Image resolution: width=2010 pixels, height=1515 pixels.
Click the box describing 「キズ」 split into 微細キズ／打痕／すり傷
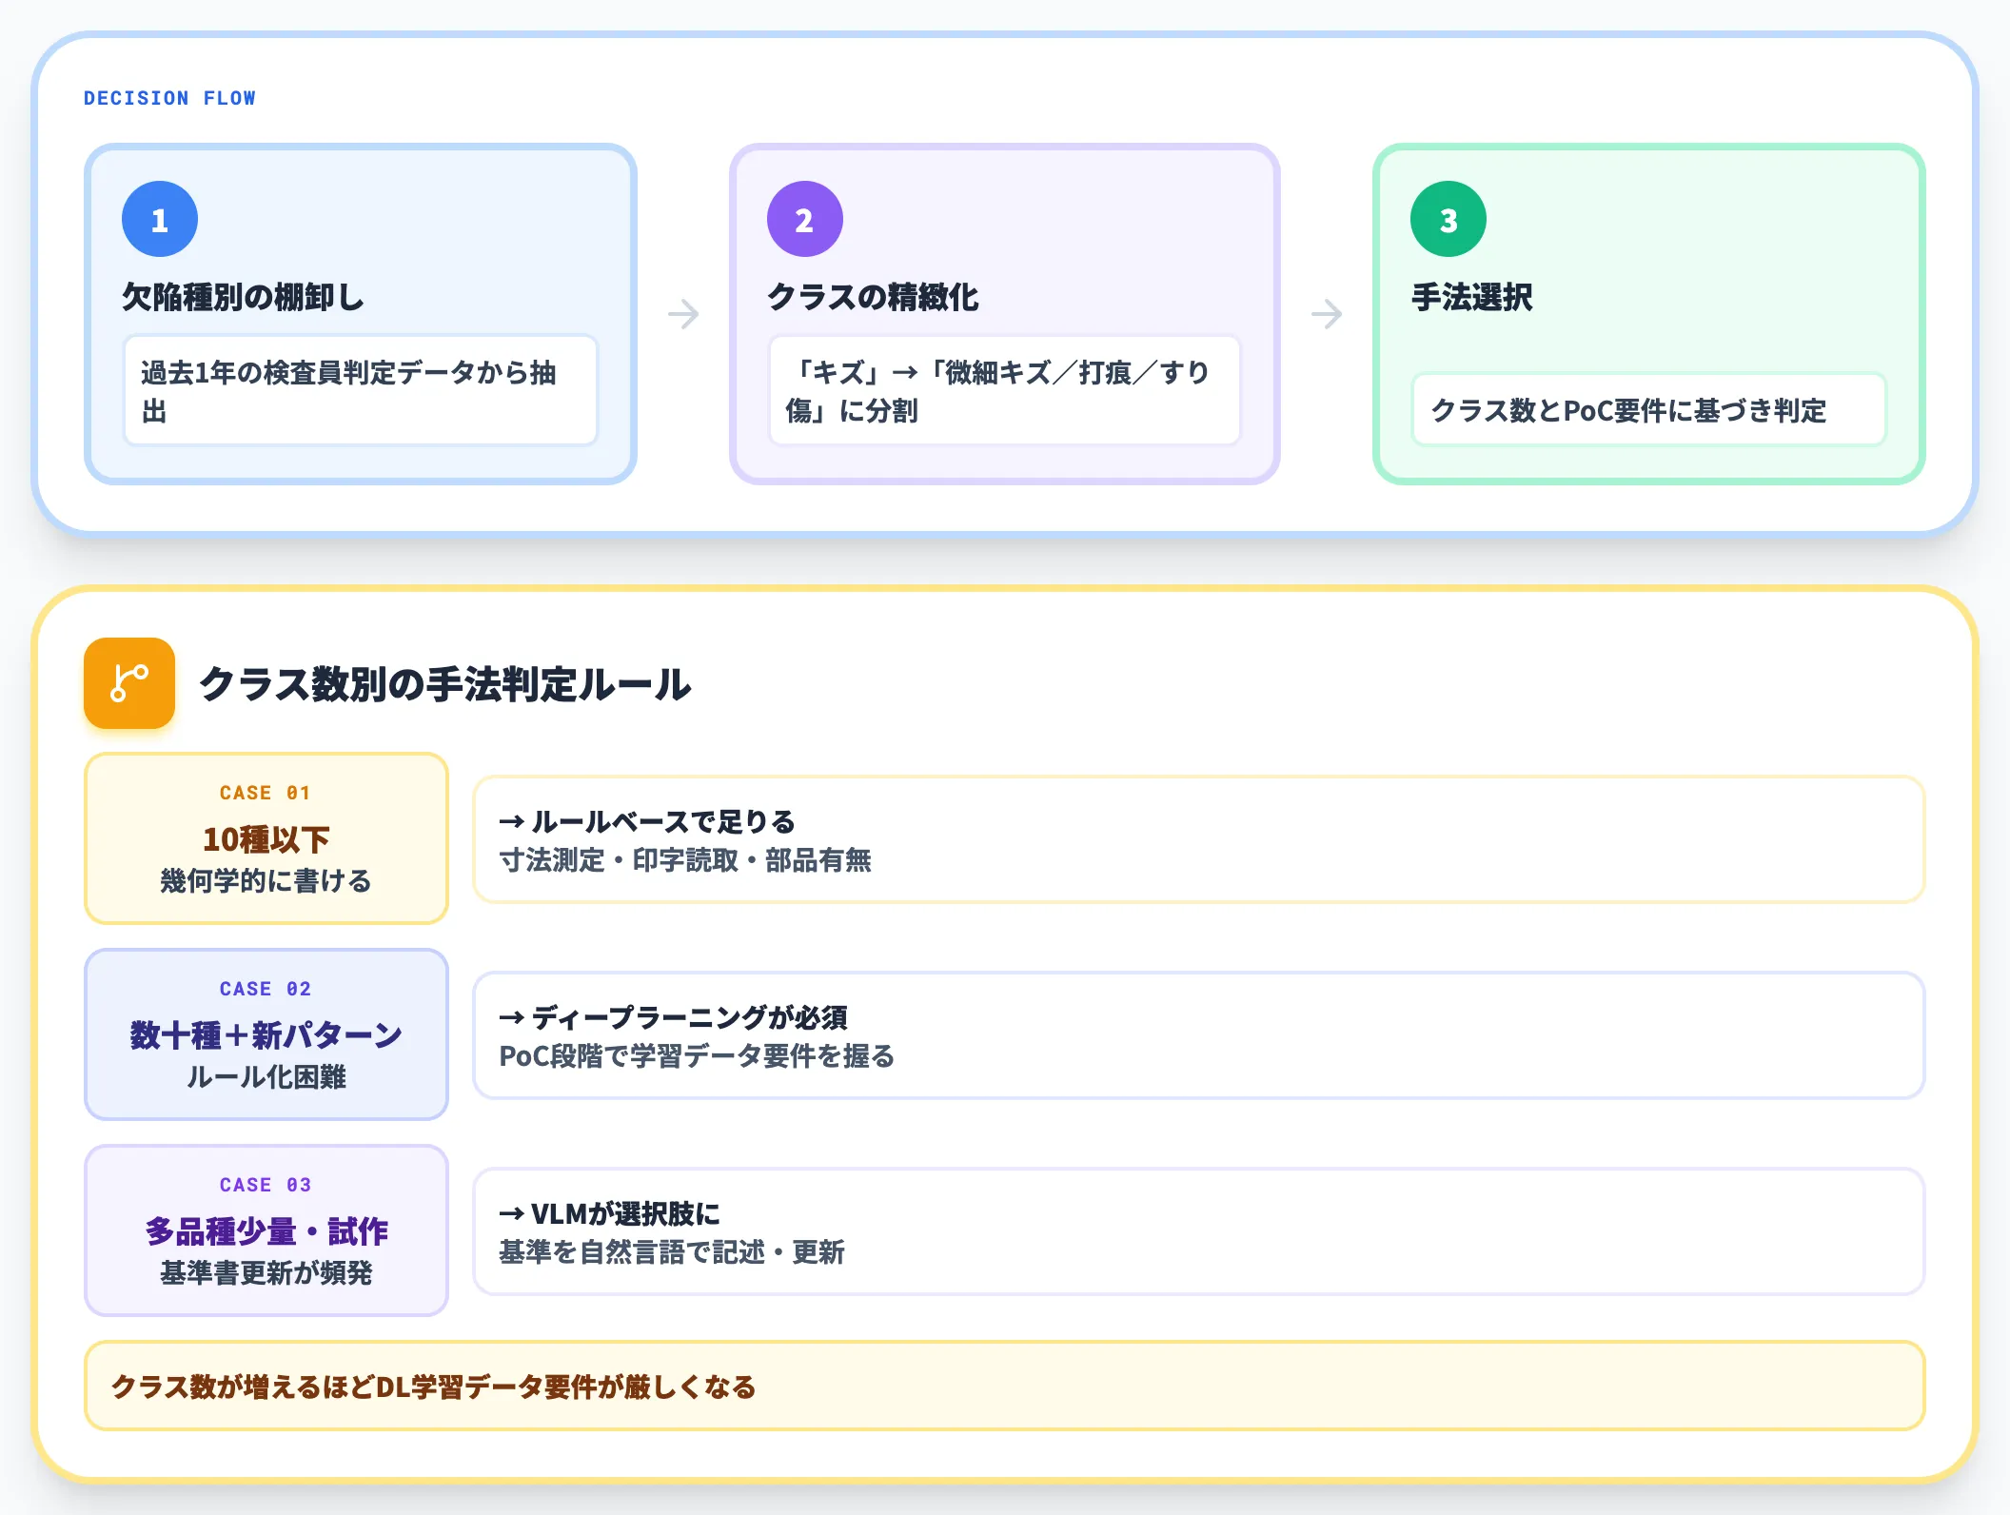(1005, 390)
